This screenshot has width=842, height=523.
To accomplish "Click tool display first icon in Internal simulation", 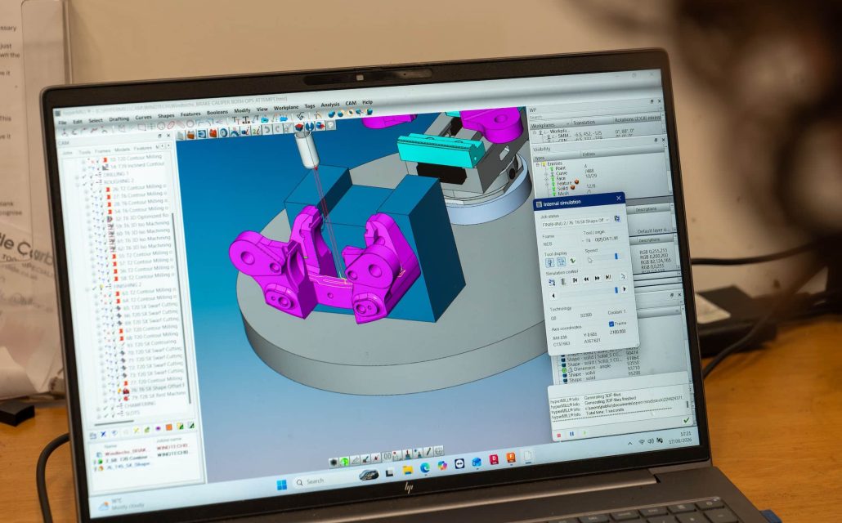I will pyautogui.click(x=550, y=262).
